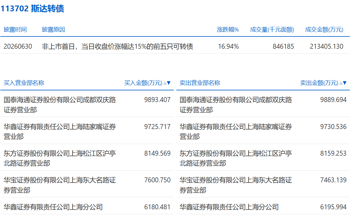Select the volume value 846185
This screenshot has width=352, height=216.
[283, 47]
